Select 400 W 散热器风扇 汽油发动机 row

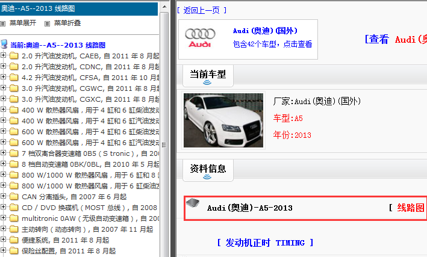click(90, 121)
